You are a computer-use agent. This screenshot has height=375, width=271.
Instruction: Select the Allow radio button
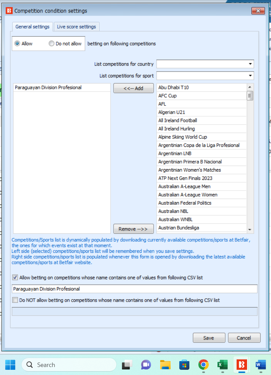pos(17,43)
